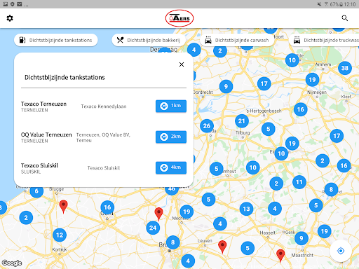
Task: Show Dichtstbijzijnde bakkerij chip
Action: click(149, 40)
